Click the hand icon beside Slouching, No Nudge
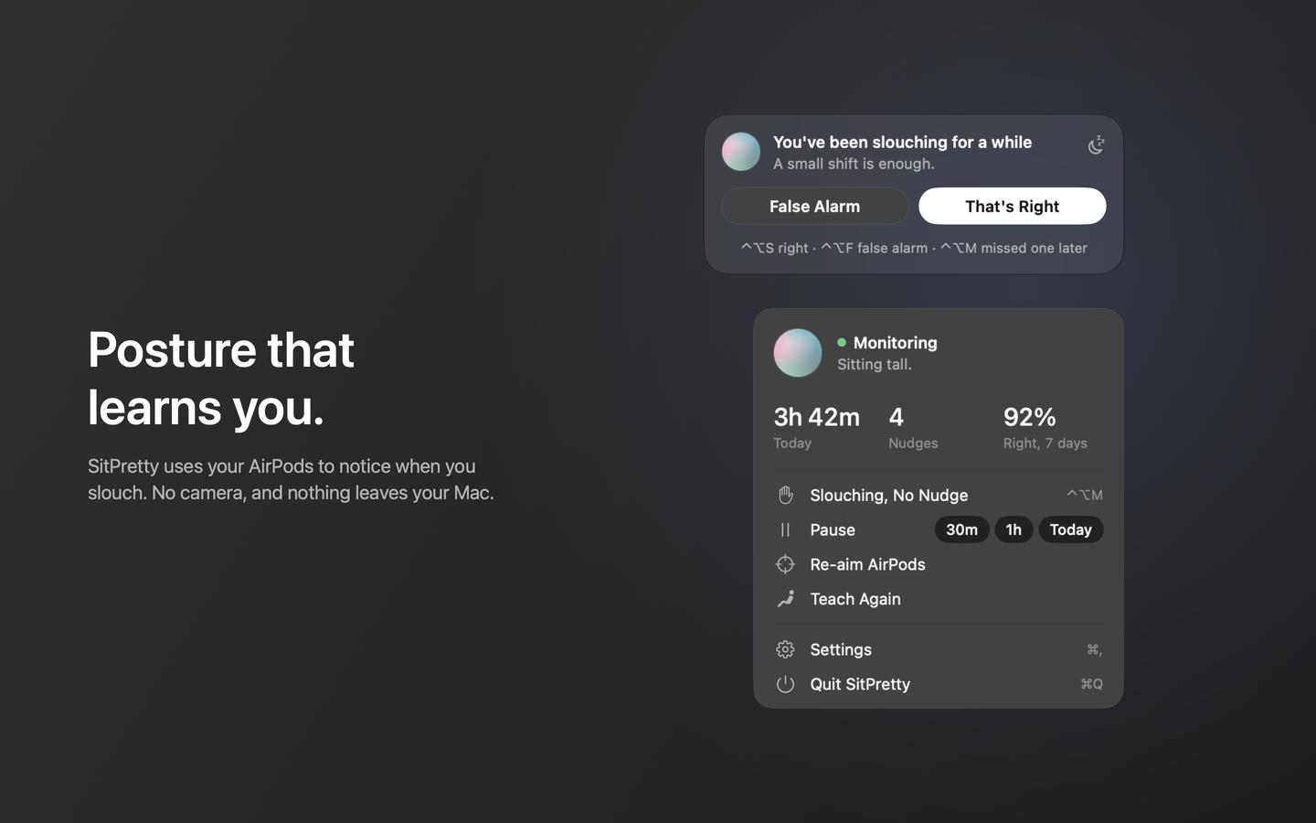 coord(785,495)
